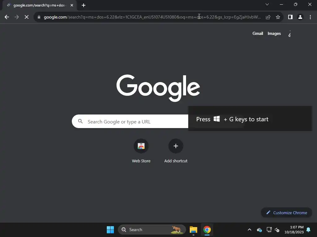This screenshot has height=237, width=317.
Task: Add a new shortcut tile
Action: (176, 151)
